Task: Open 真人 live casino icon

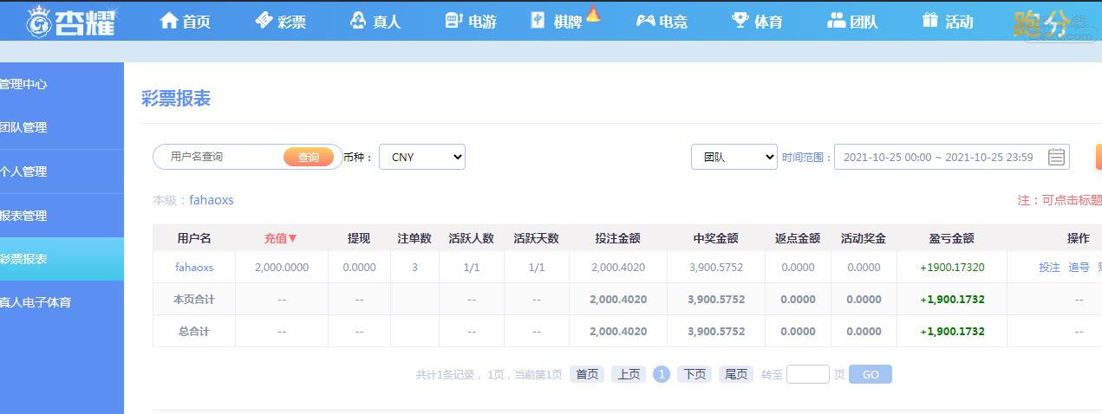Action: pos(358,20)
